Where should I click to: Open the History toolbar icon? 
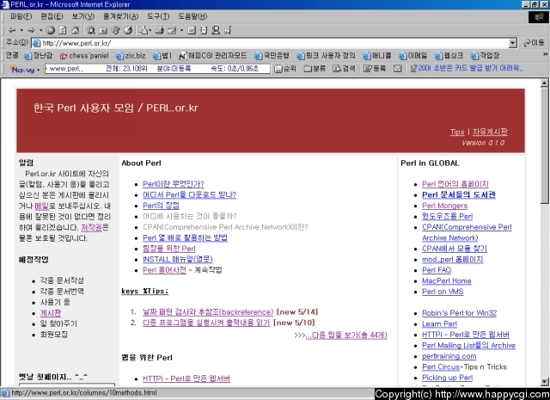point(128,31)
